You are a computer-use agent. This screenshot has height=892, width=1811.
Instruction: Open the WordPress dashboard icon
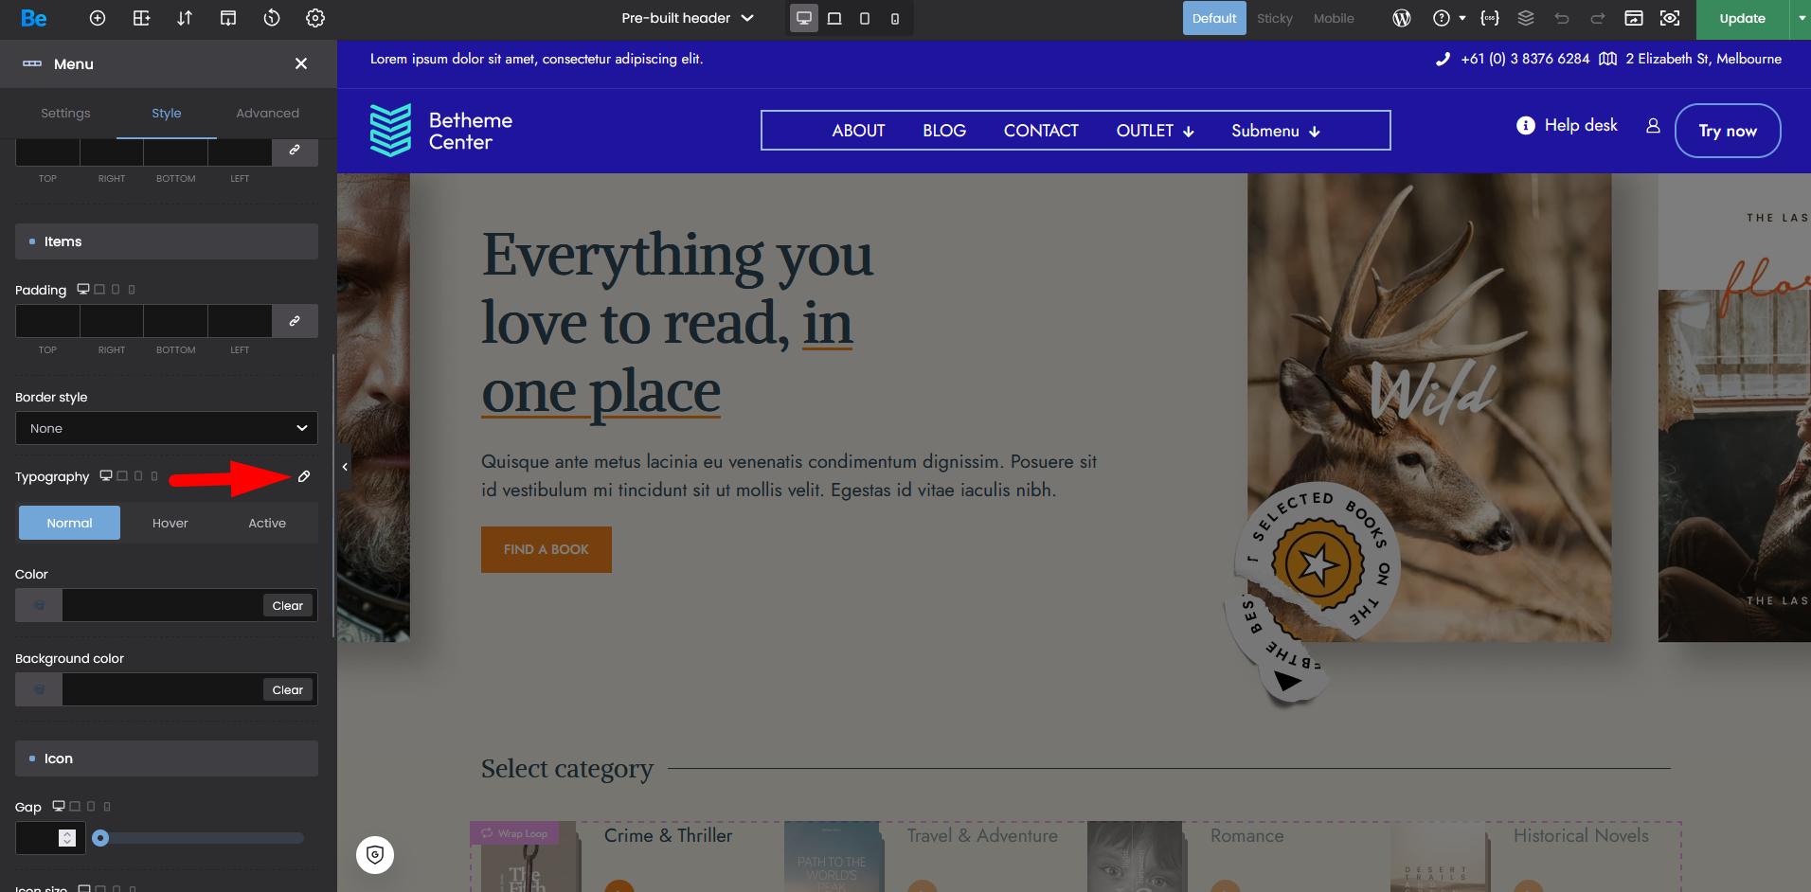point(1402,18)
